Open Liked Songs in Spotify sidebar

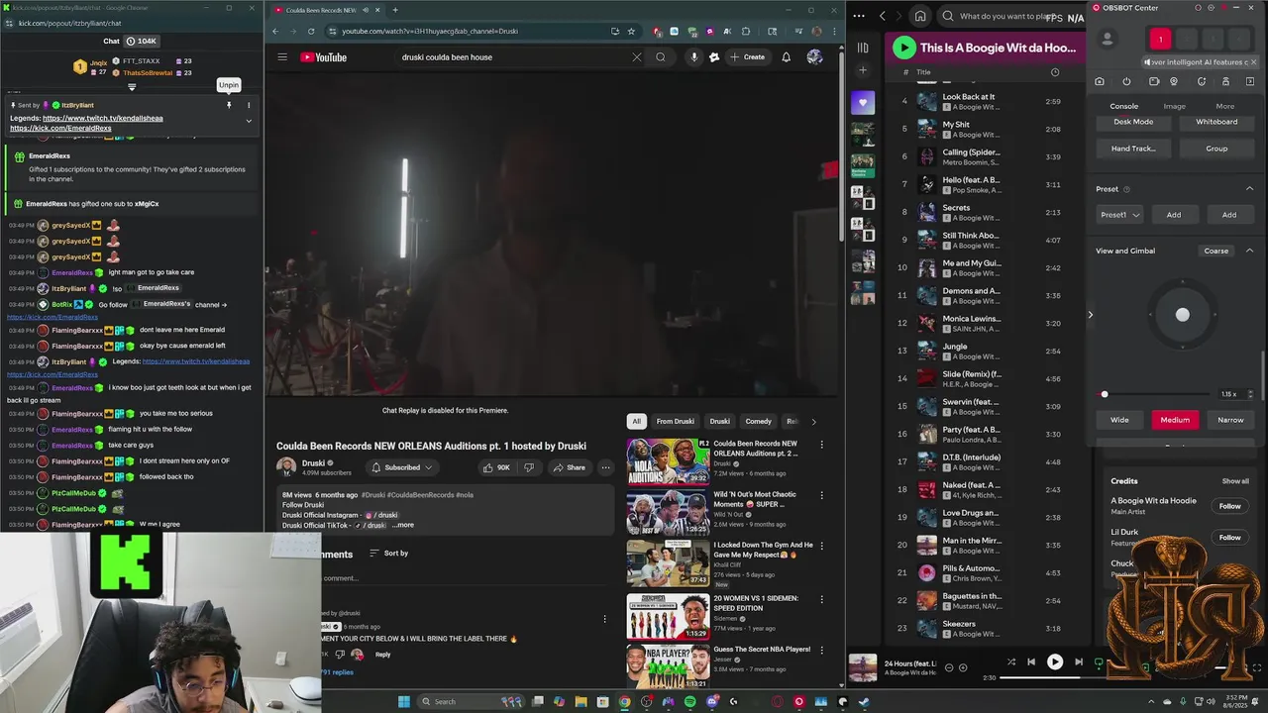point(863,102)
